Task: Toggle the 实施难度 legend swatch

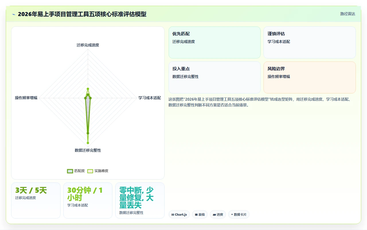Action: [90, 171]
